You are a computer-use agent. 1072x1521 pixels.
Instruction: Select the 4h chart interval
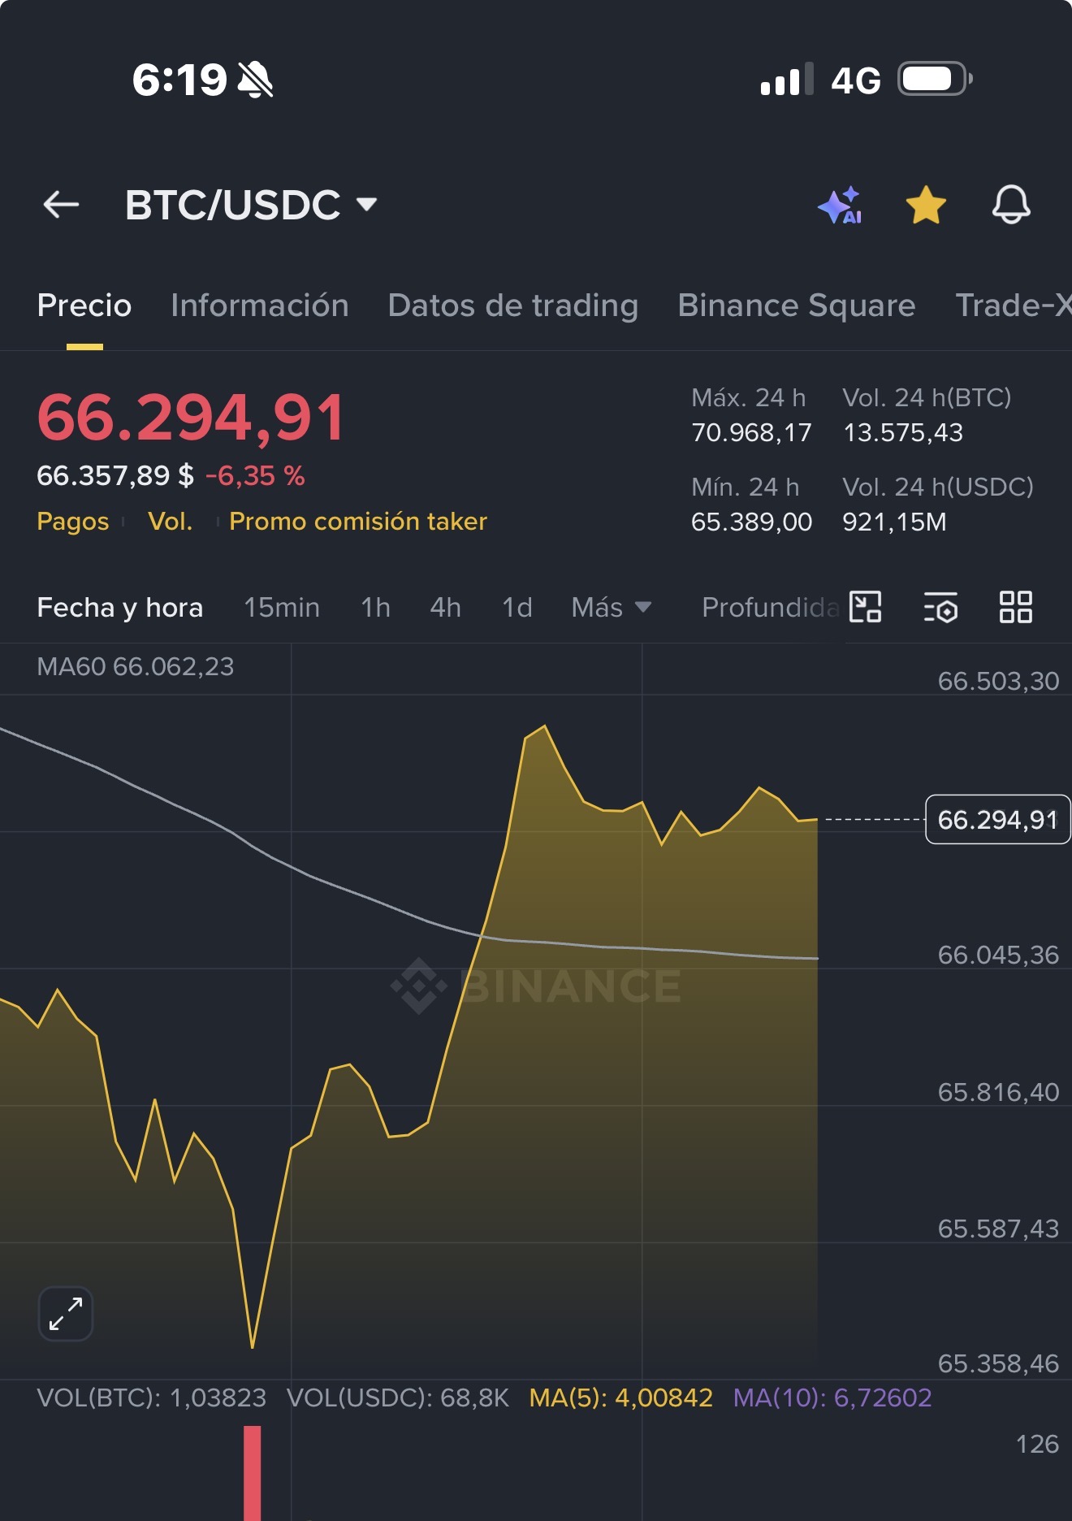pyautogui.click(x=446, y=608)
